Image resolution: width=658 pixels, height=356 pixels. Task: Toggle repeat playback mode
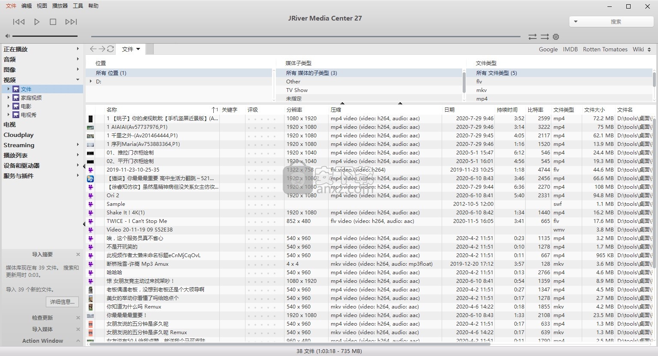tap(532, 37)
